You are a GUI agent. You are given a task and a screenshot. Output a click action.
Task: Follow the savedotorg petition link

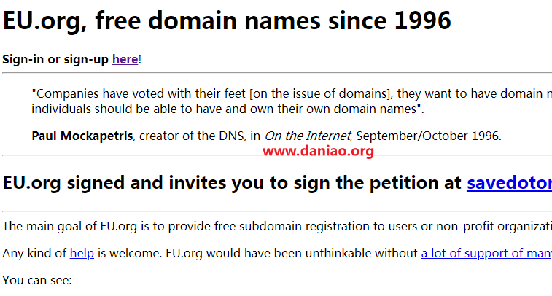[x=509, y=183]
